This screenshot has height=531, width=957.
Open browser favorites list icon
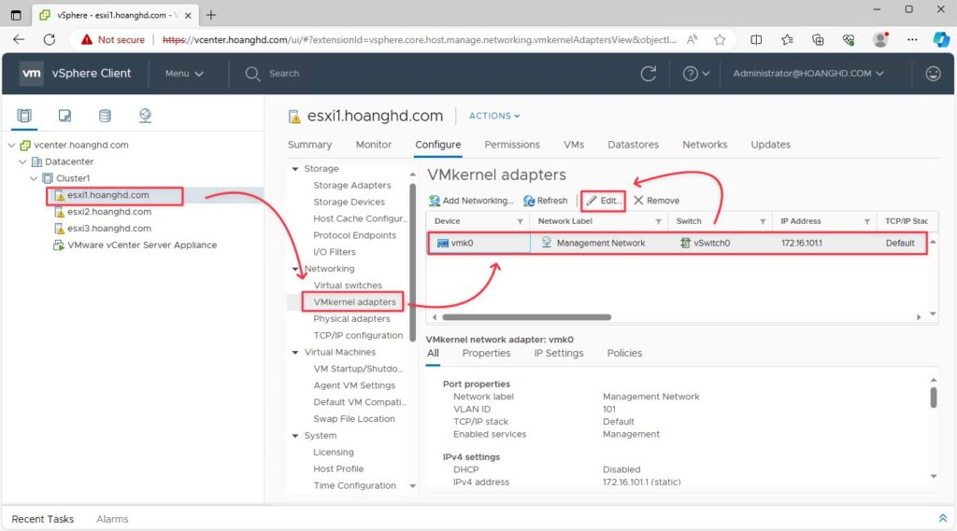(787, 39)
